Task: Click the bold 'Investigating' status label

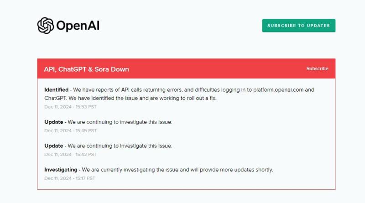Action: coord(61,170)
